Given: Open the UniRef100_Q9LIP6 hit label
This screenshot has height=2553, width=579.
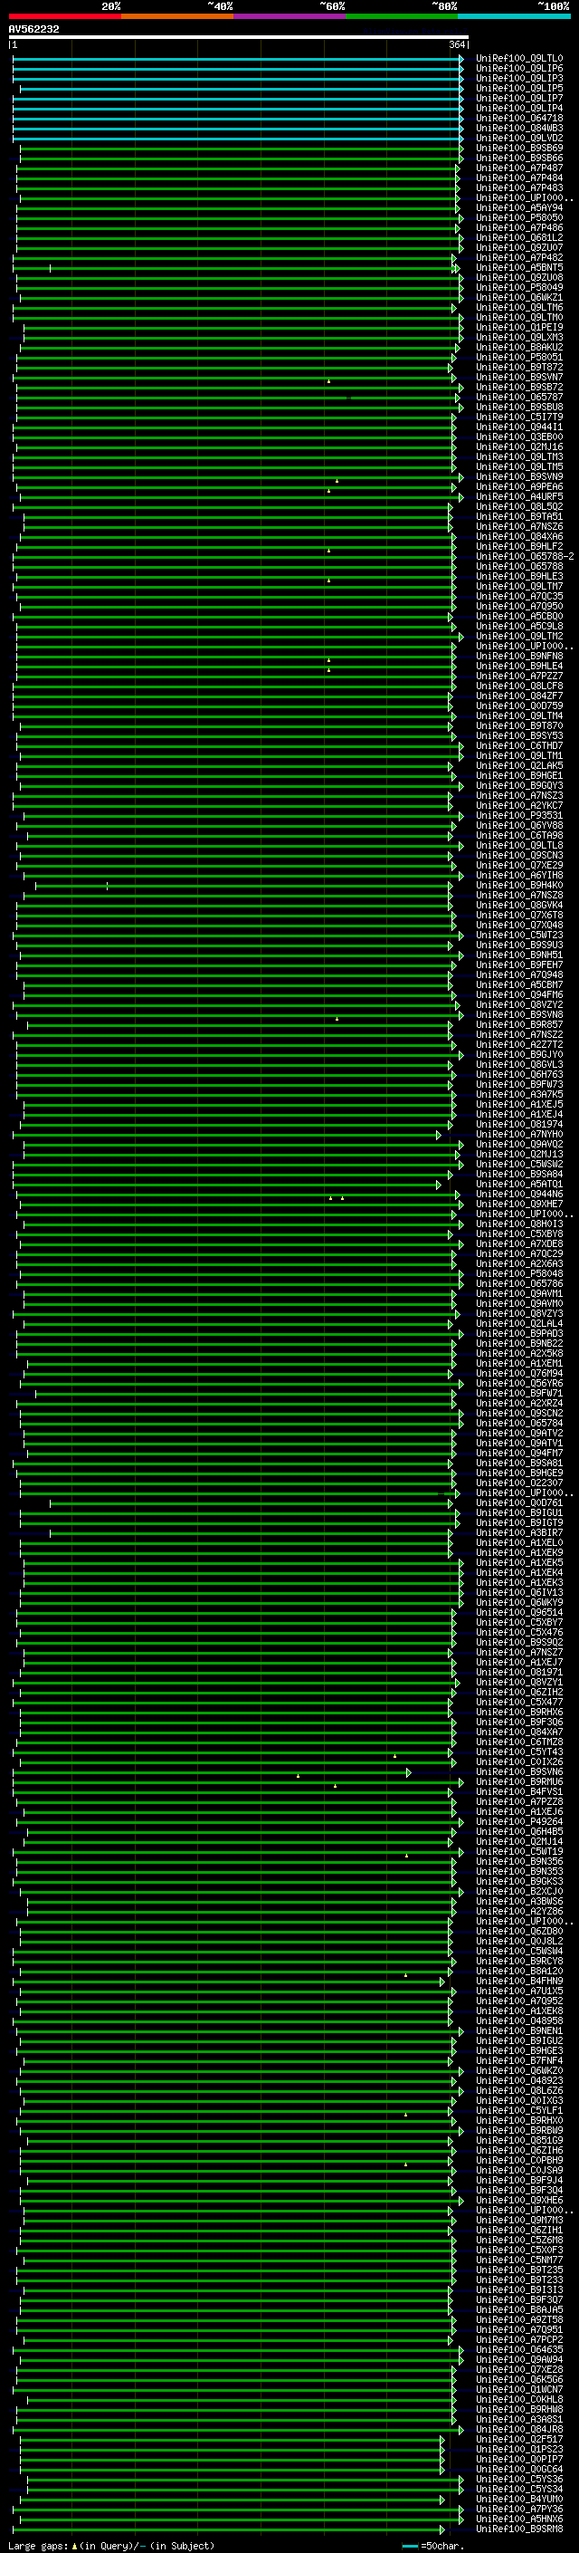Looking at the screenshot, I should pyautogui.click(x=519, y=69).
